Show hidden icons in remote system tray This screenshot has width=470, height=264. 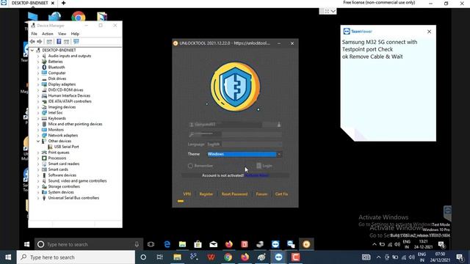[375, 244]
